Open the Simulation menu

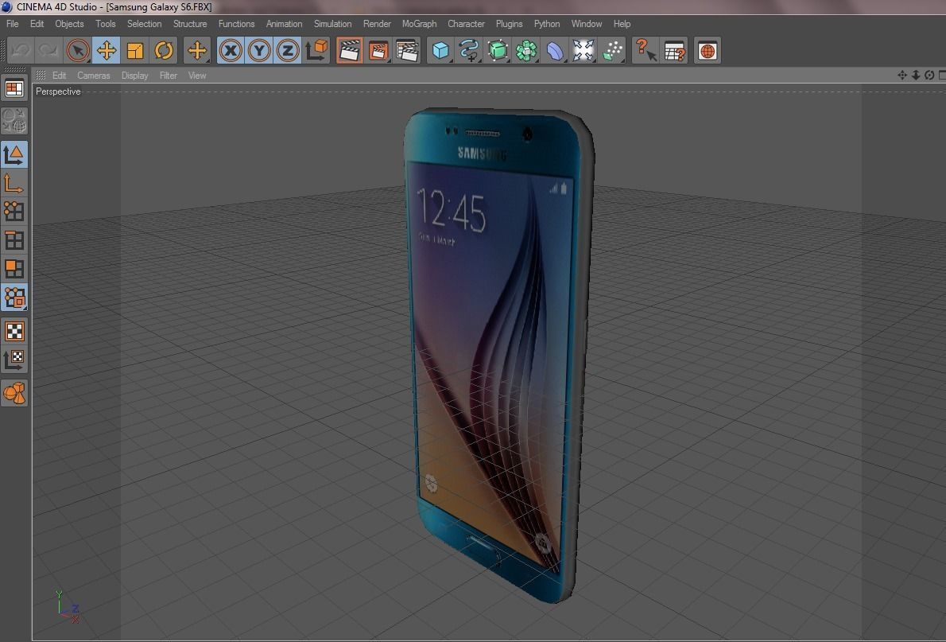[332, 24]
